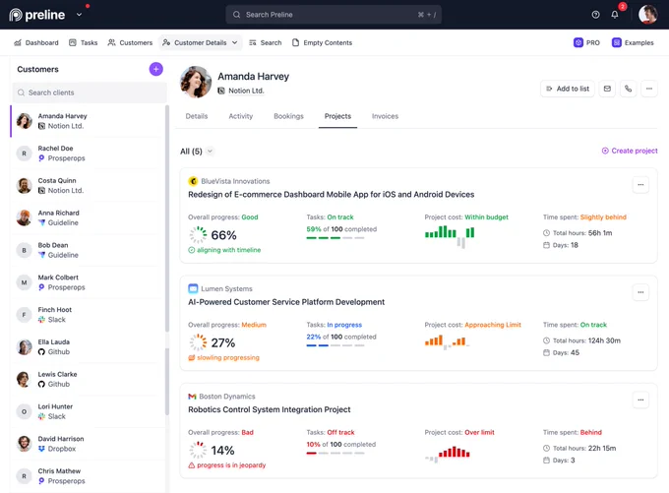Click Amanda Harvey's large profile photo
669x493 pixels.
[196, 82]
